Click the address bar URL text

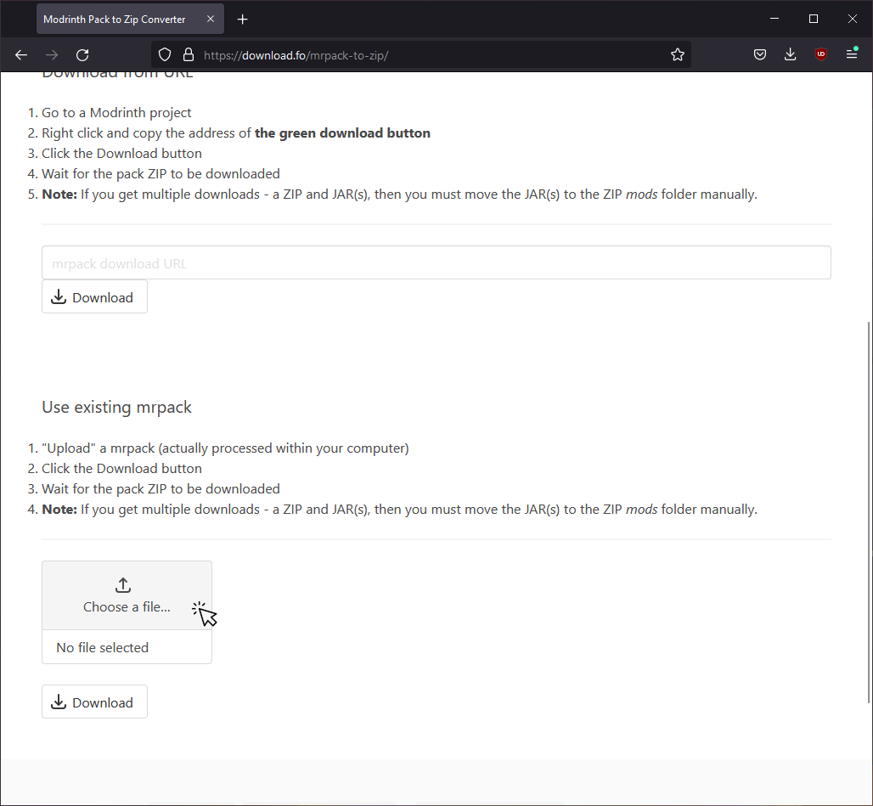296,55
